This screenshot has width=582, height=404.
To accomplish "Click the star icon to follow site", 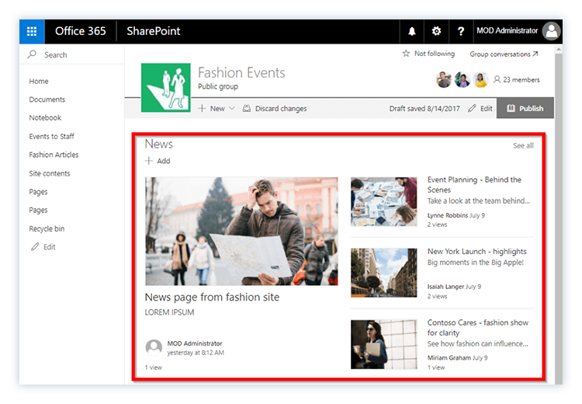I will [x=406, y=54].
